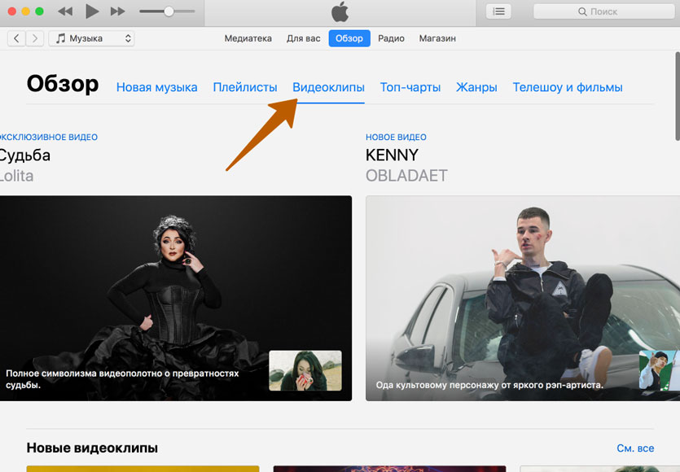Open the Новая музыка section
Screen dimensions: 680x472
(x=156, y=87)
